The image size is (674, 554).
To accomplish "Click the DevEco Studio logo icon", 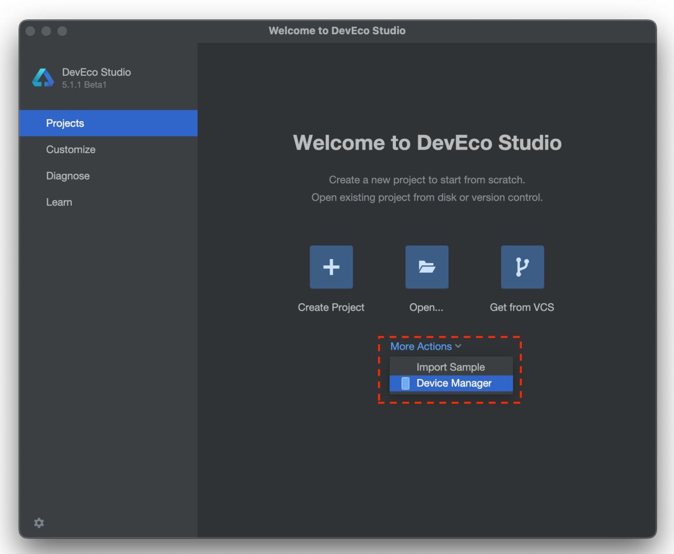I will tap(43, 78).
